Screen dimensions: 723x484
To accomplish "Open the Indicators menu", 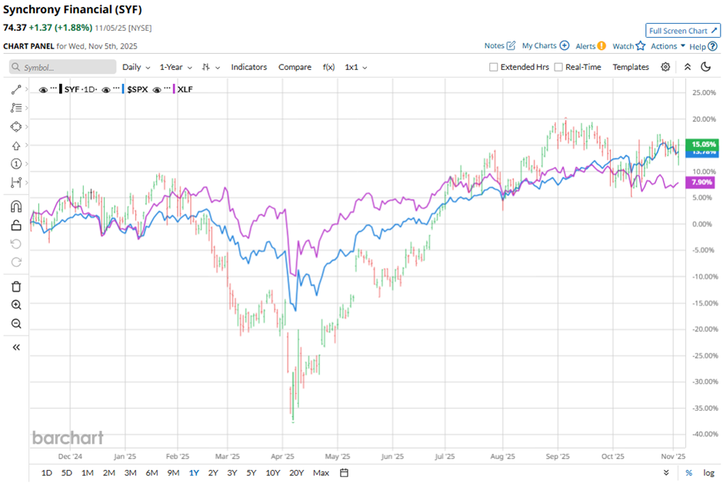I will (248, 67).
